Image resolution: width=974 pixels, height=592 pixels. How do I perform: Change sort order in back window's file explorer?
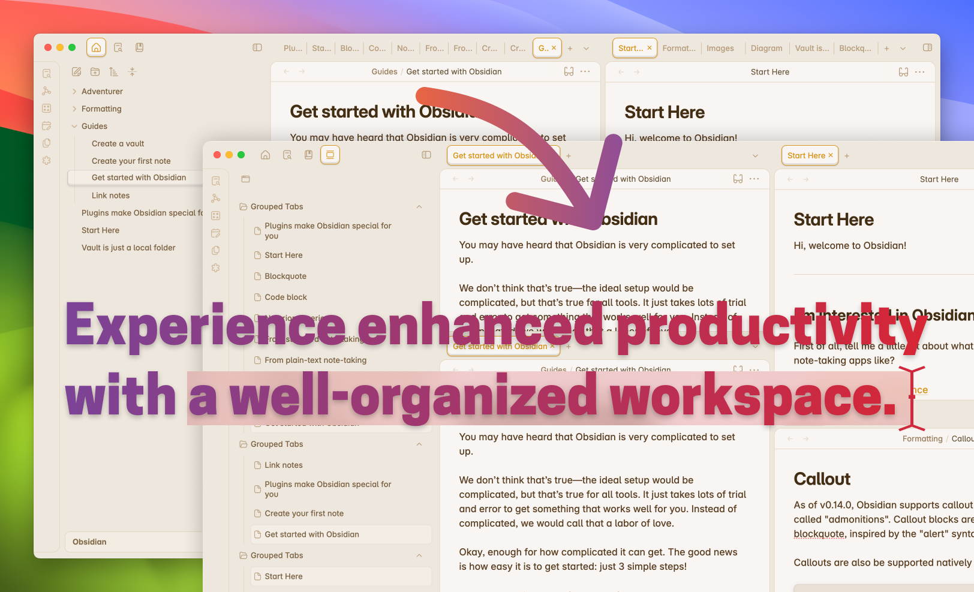113,71
